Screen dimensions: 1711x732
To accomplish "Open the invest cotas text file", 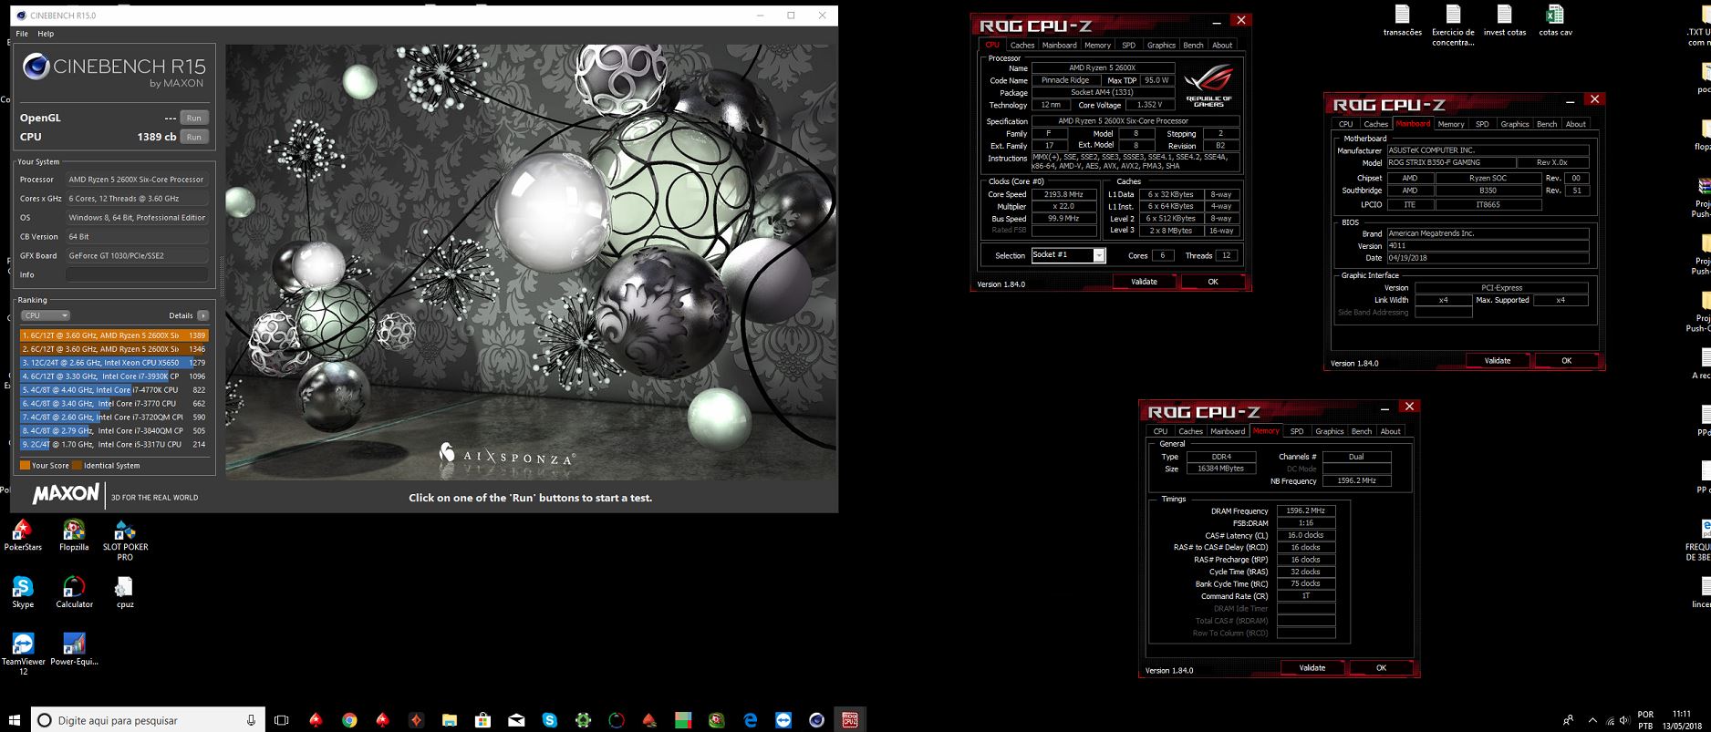I will (1504, 21).
